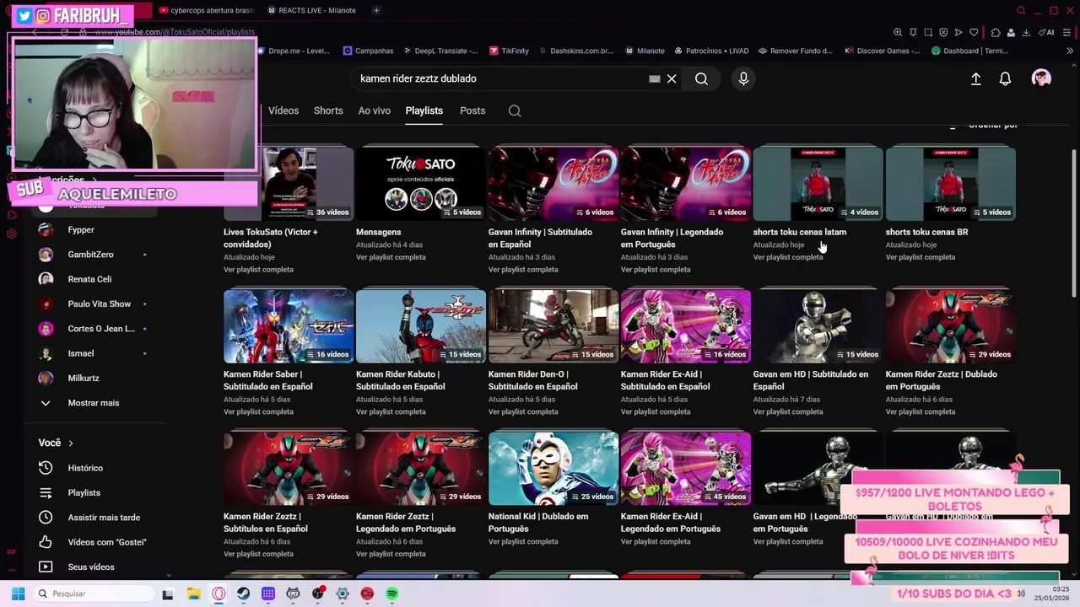Screen dimensions: 1080x607
Task: Open the Discover Games bookmark
Action: pyautogui.click(x=883, y=51)
